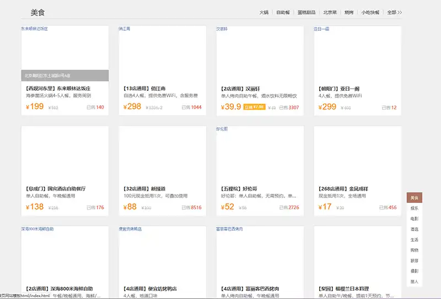Image resolution: width=441 pixels, height=299 pixels.
Task: Select the 火锅 category filter
Action: click(264, 12)
